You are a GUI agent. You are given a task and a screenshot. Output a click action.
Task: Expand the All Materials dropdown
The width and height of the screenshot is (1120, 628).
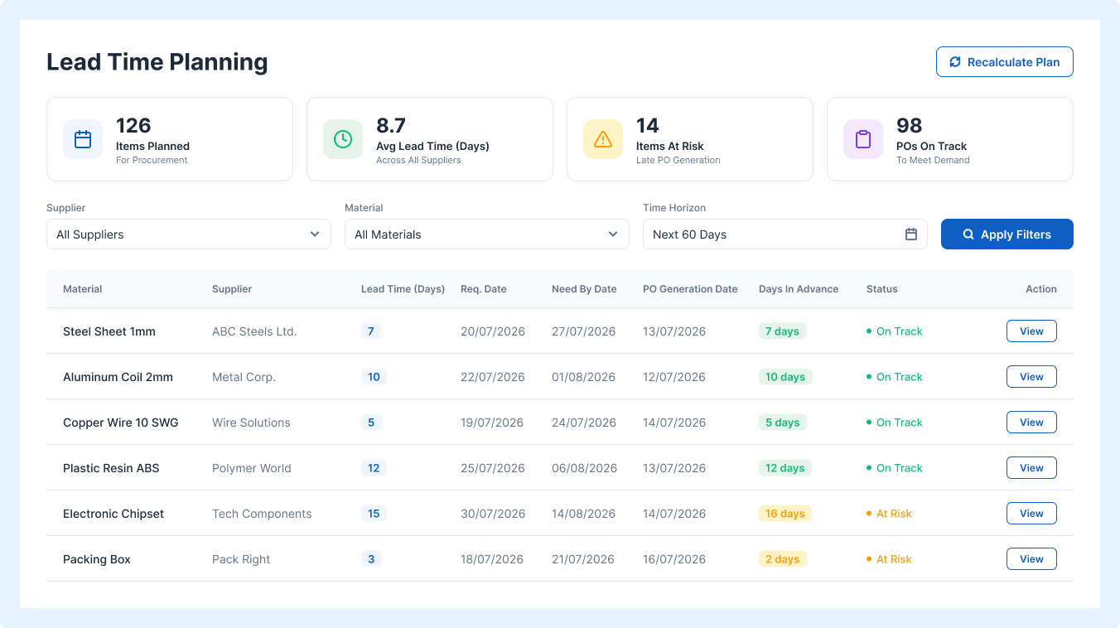487,234
